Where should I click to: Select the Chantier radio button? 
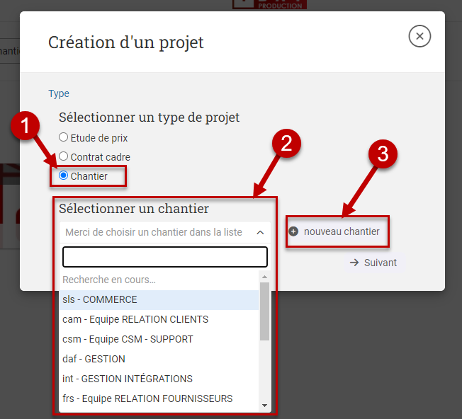click(x=64, y=176)
